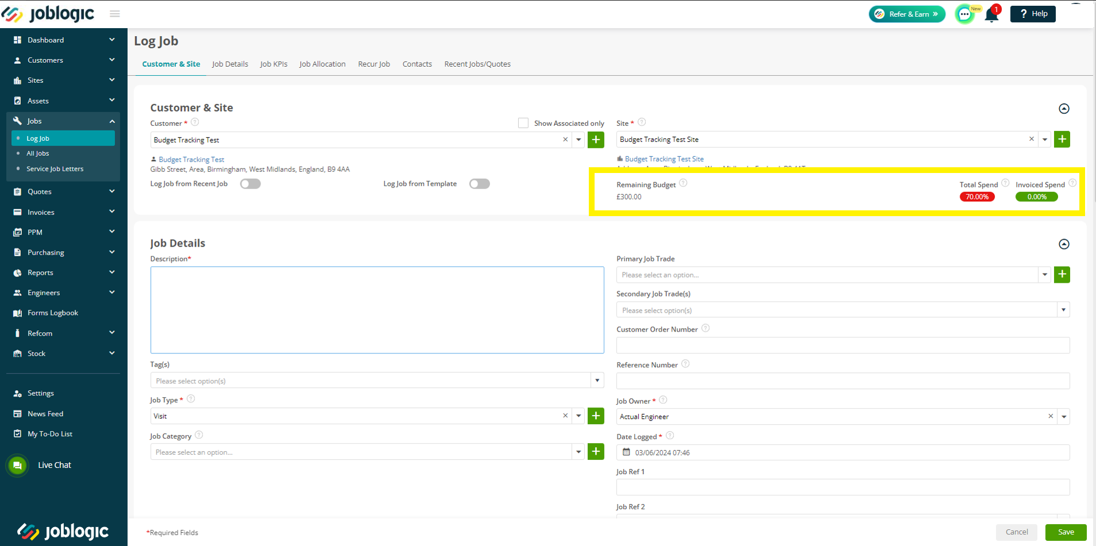Click the Invoiced Spend info icon

click(x=1072, y=183)
